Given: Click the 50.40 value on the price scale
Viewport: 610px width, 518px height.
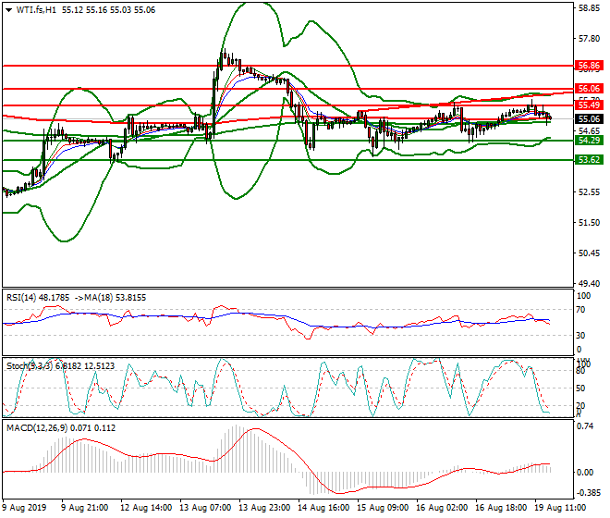Looking at the screenshot, I should pyautogui.click(x=589, y=253).
